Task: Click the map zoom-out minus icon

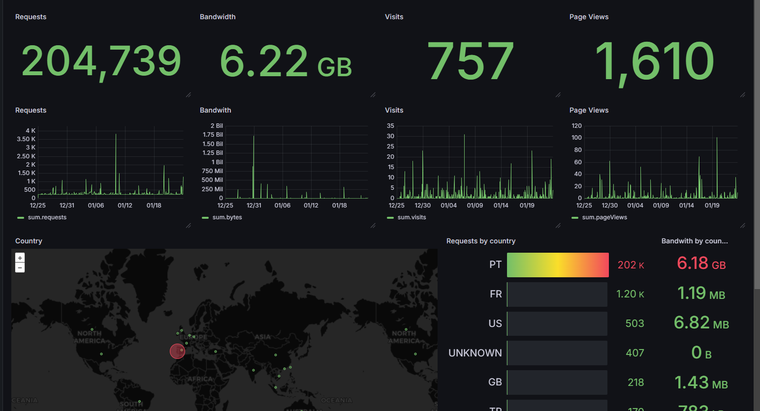Action: (20, 267)
